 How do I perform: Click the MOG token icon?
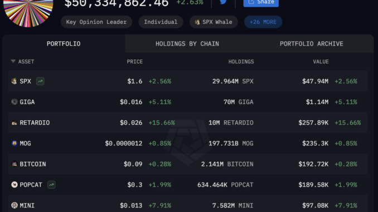14,144
